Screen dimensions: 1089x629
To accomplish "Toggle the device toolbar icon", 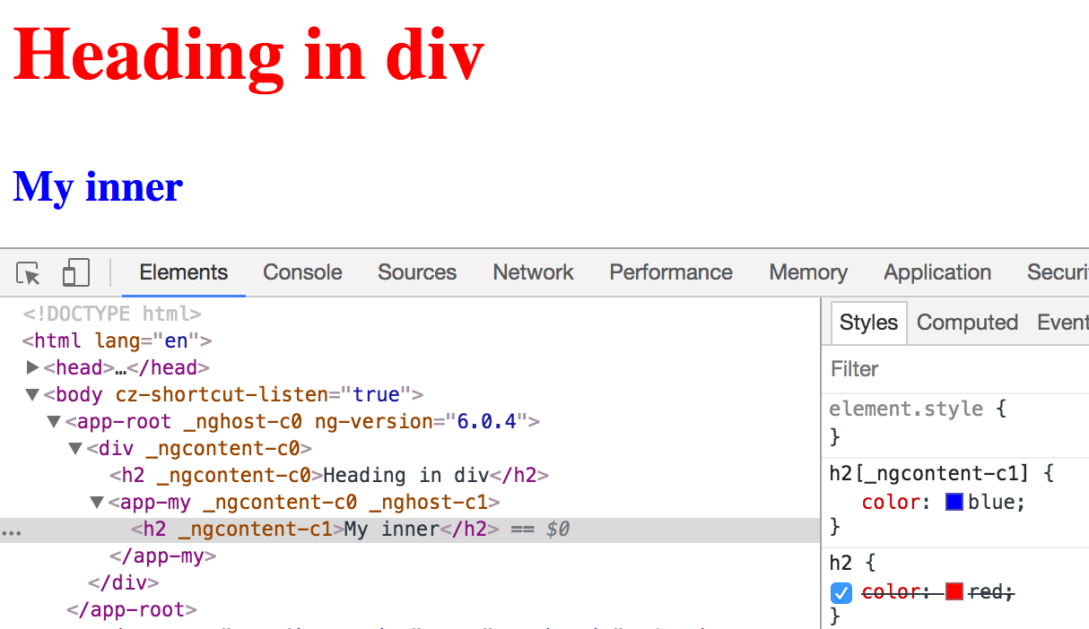I will point(75,271).
